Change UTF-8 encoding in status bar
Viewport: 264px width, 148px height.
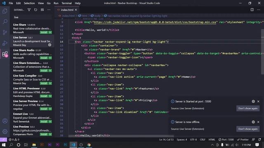pos(193,140)
